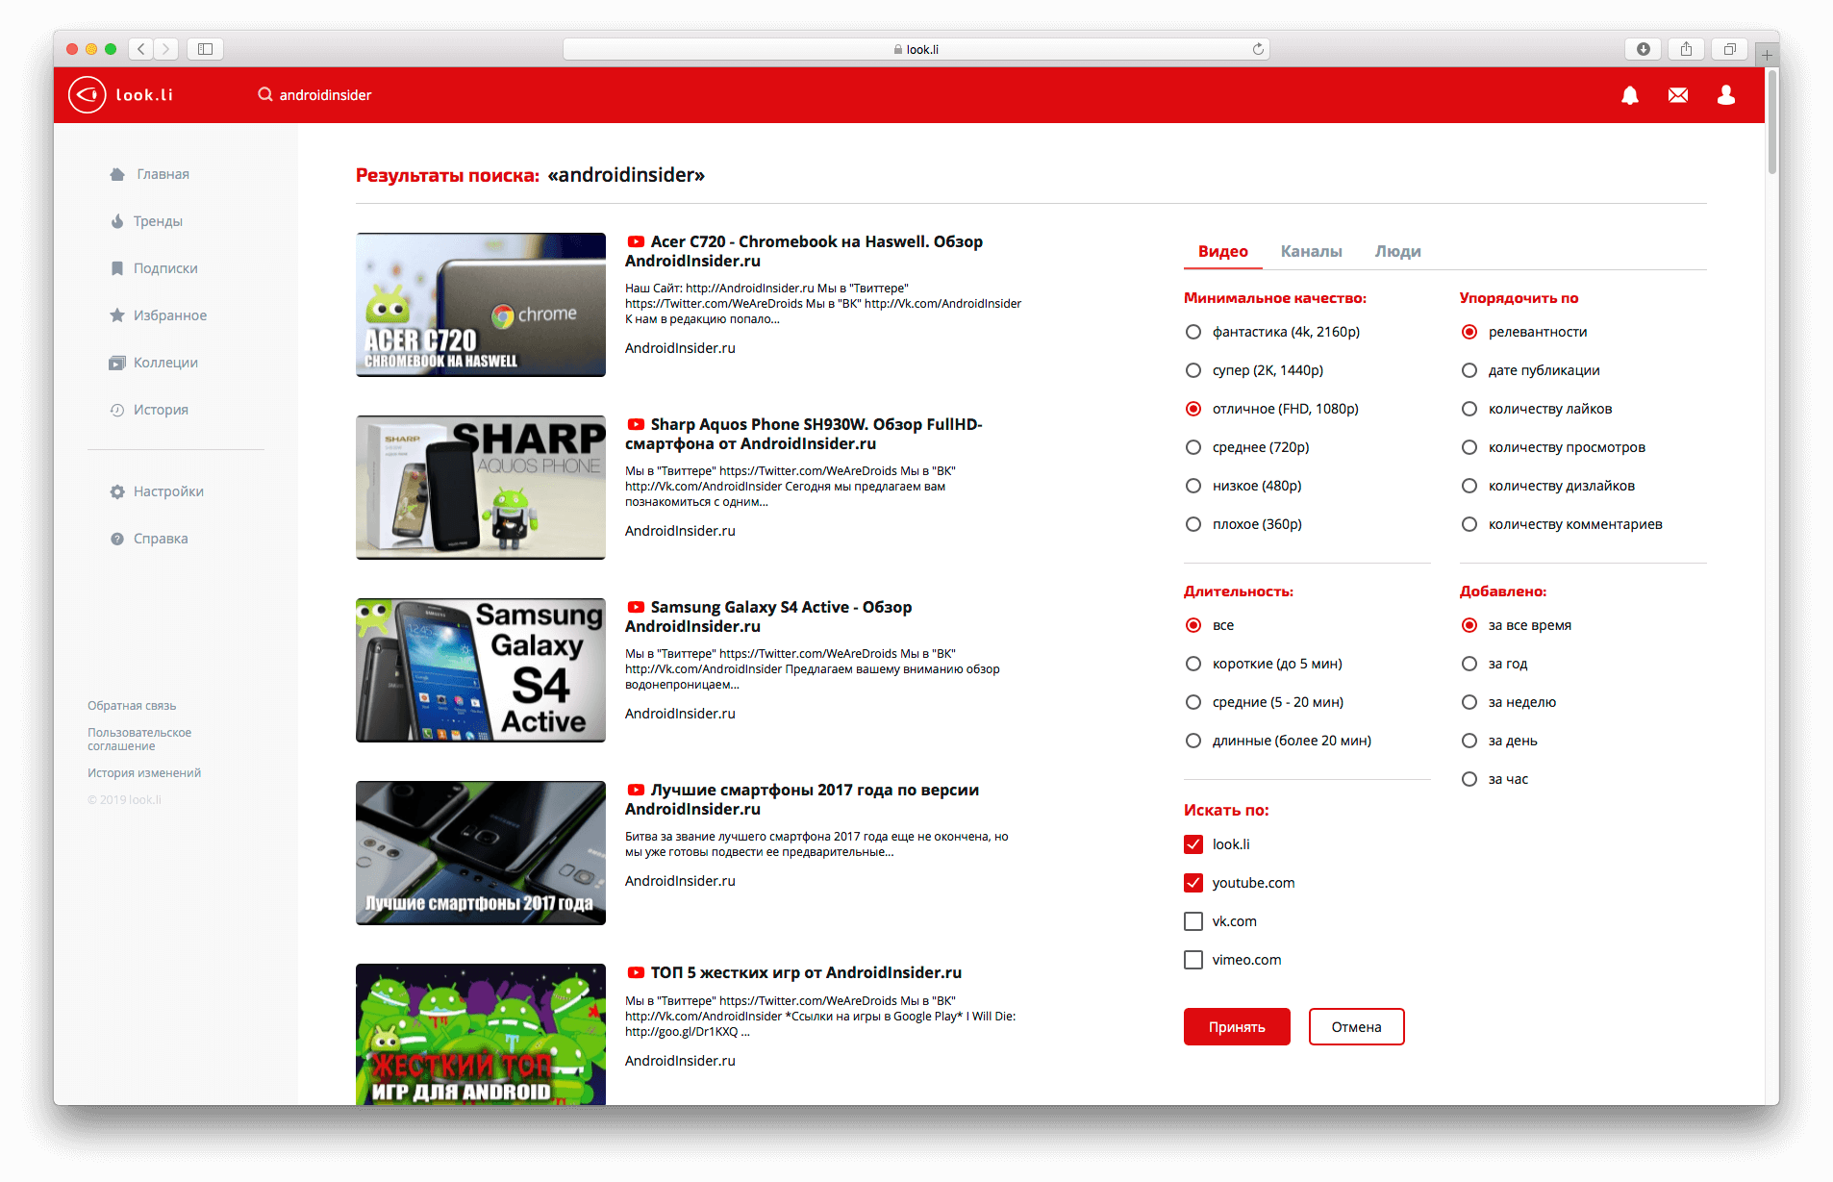The image size is (1833, 1182).
Task: Open a new Safari tab with plus
Action: [1767, 55]
